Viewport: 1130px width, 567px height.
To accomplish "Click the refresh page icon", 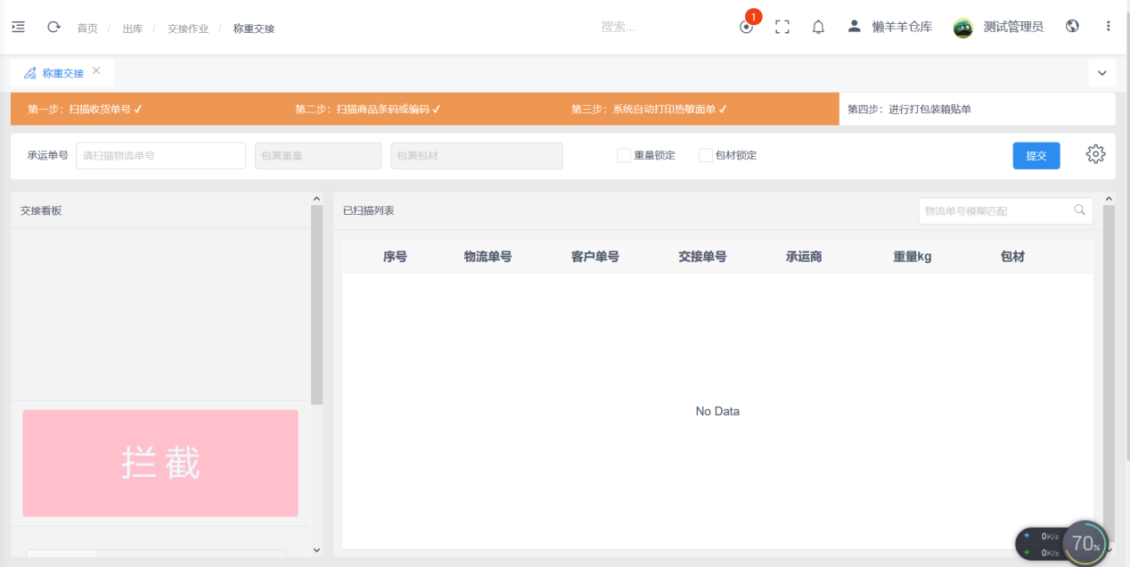I will (53, 27).
